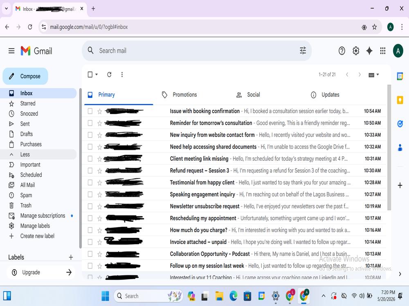Open the Google apps grid icon
Screen dimensions: 409x306
coord(383,51)
